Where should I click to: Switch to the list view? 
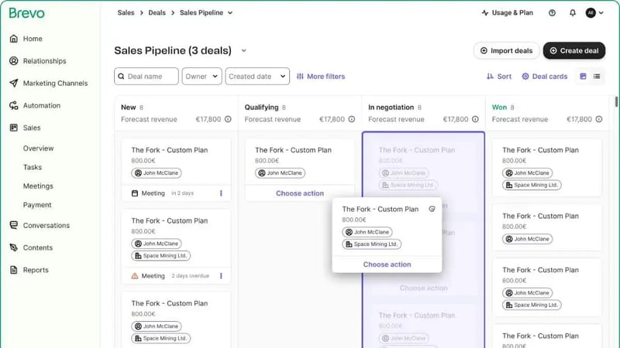[x=597, y=77]
